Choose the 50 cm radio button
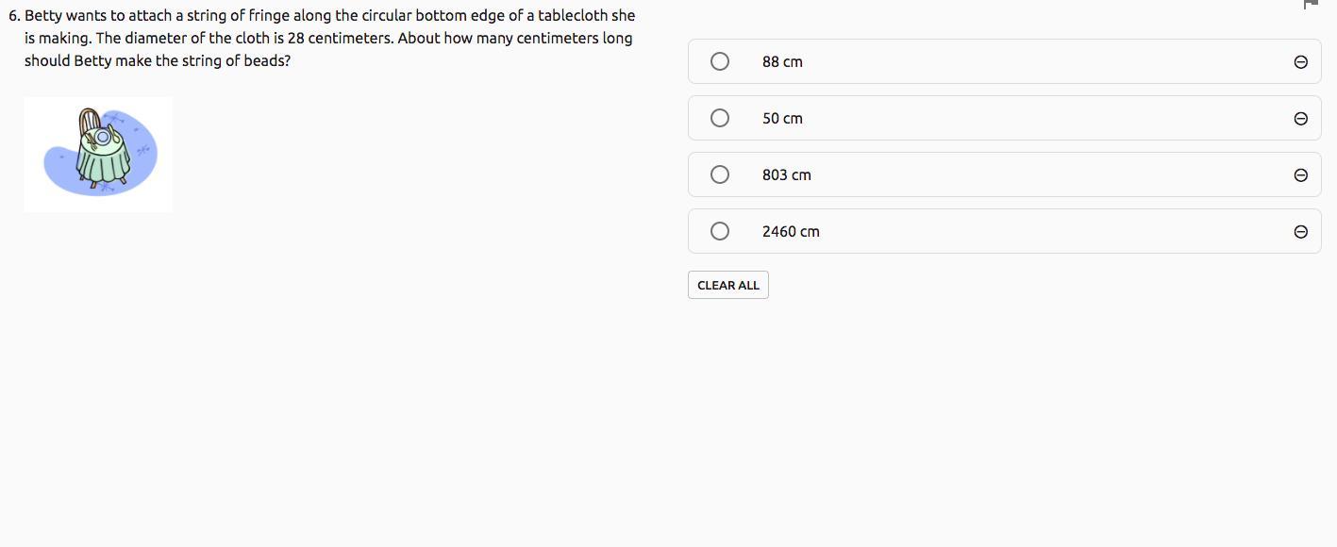1337x547 pixels. [x=720, y=118]
